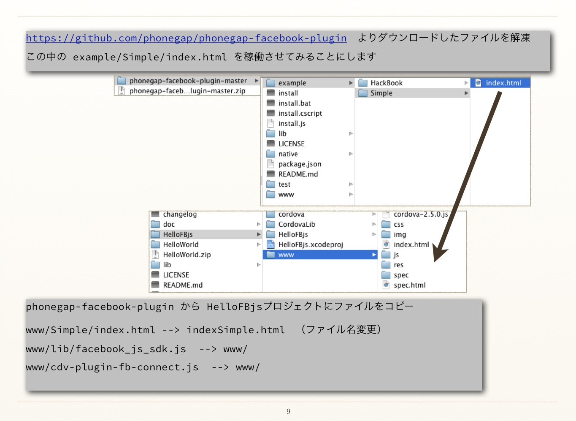Select index.html in the lower www folder

(422, 244)
